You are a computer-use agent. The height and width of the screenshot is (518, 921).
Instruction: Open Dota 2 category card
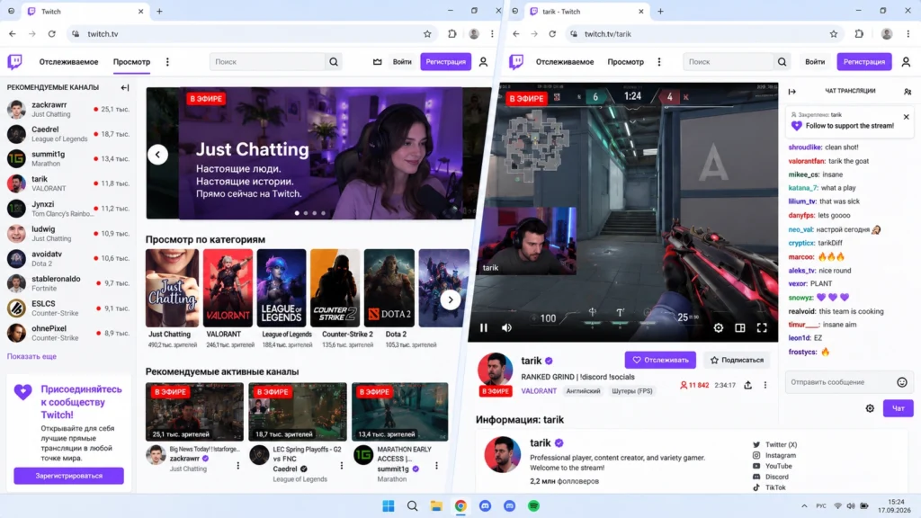(x=389, y=288)
